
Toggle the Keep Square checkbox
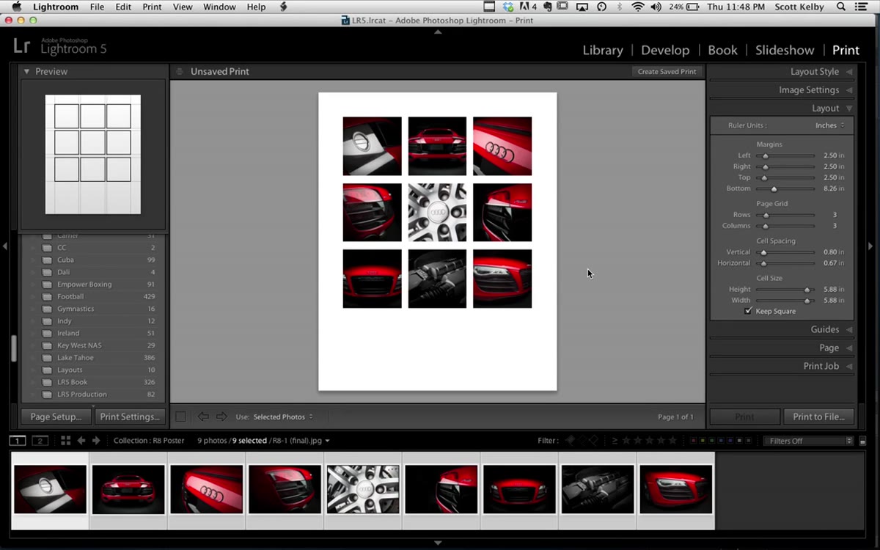[748, 311]
